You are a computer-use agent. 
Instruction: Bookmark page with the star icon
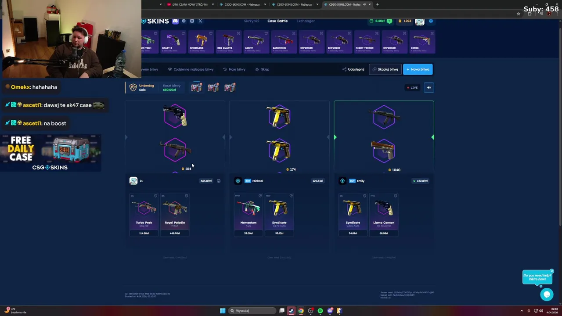518,14
